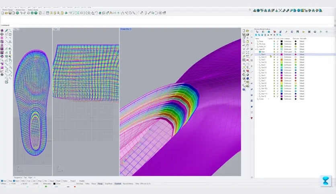Click the last icon in top-right shoe toolbar
The image size is (336, 194).
tap(321, 10)
